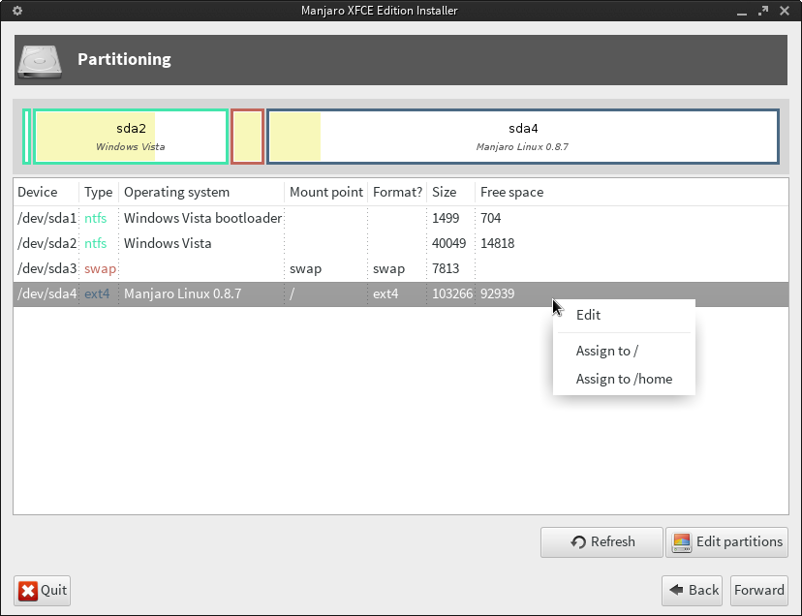
Task: Click Windows Vista bootloader cell
Action: (202, 218)
